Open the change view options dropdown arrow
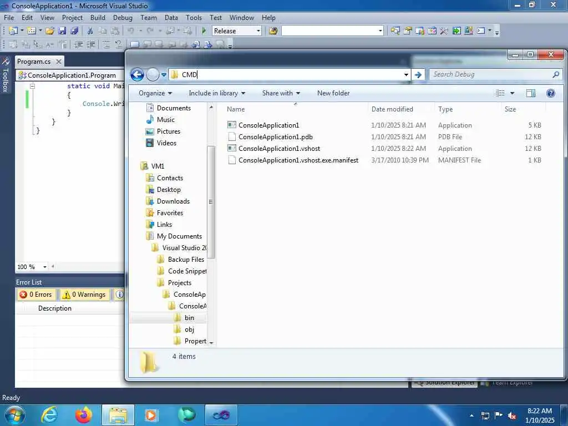The image size is (568, 426). [512, 93]
